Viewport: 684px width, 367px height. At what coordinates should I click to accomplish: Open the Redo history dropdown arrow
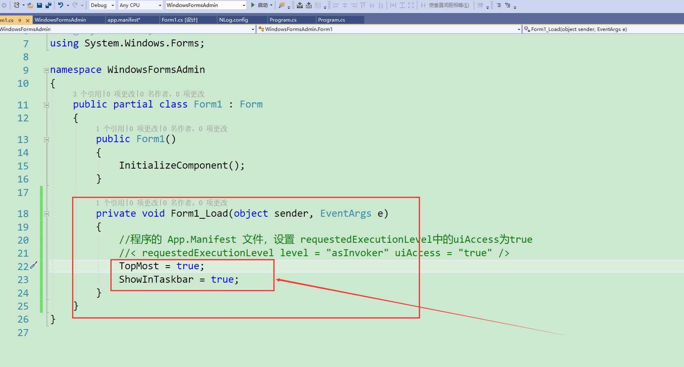pos(82,5)
